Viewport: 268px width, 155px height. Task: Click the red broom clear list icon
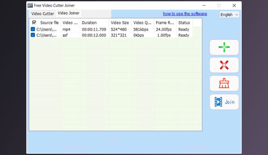coord(224,84)
